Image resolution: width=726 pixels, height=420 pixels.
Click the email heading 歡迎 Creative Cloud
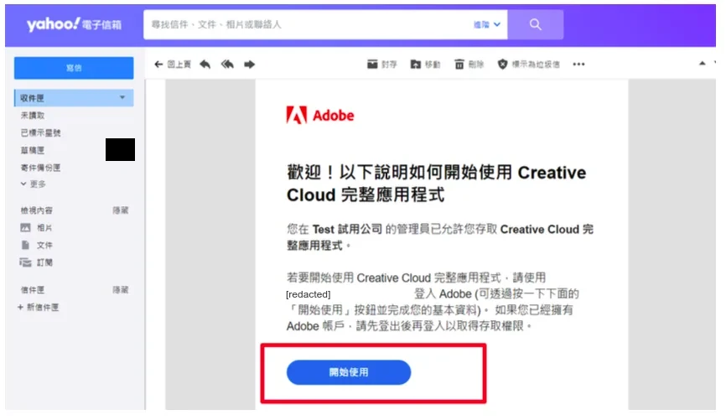point(437,184)
